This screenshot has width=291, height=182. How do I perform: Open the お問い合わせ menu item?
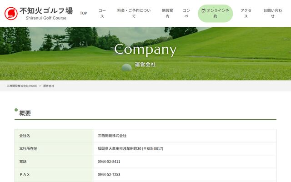273,13
